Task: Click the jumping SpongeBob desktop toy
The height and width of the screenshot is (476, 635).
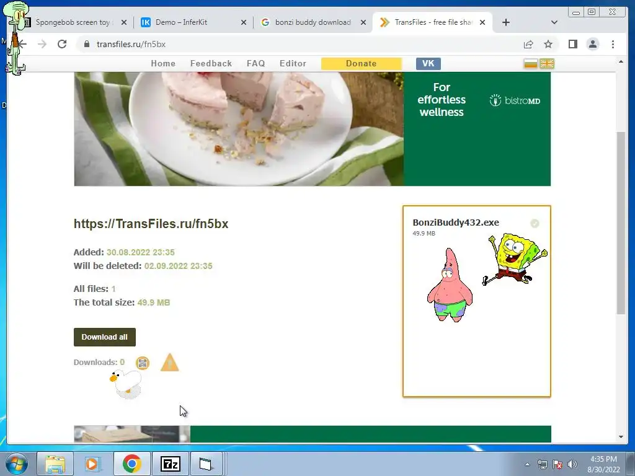Action: click(515, 259)
